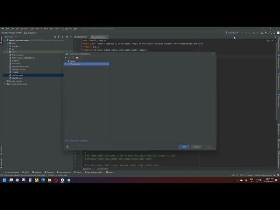Image resolution: width=280 pixels, height=210 pixels.
Task: Click Expand All icon in Project panel
Action: click(x=59, y=37)
